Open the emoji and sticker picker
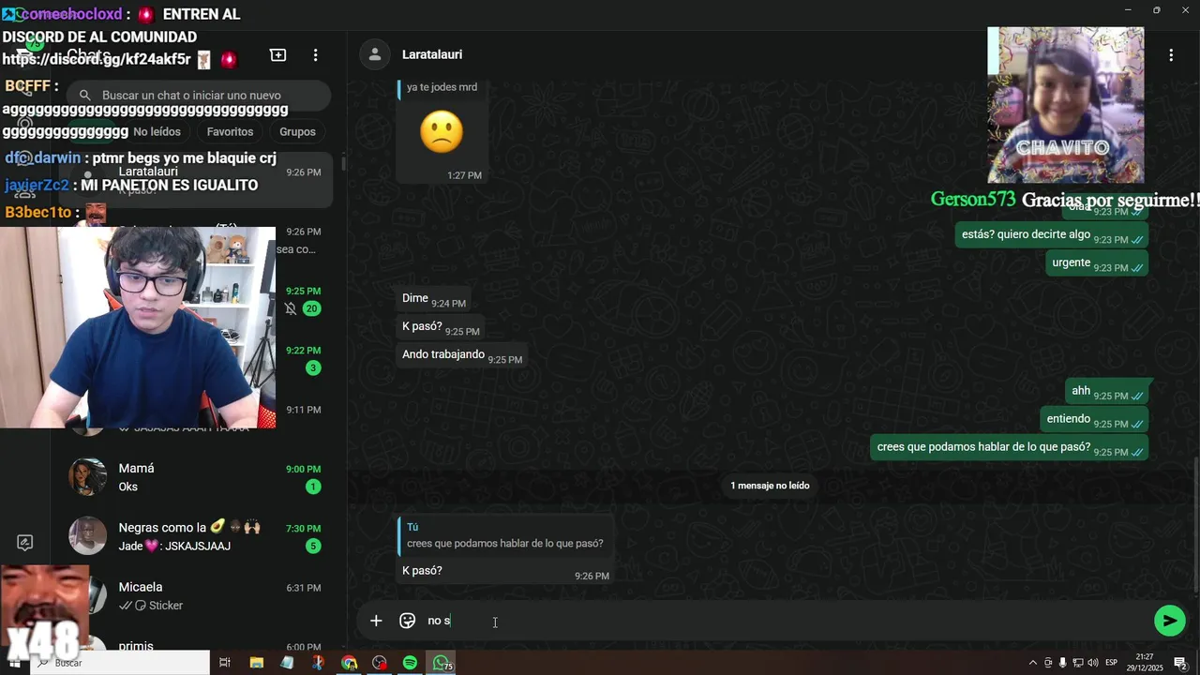 click(x=407, y=621)
